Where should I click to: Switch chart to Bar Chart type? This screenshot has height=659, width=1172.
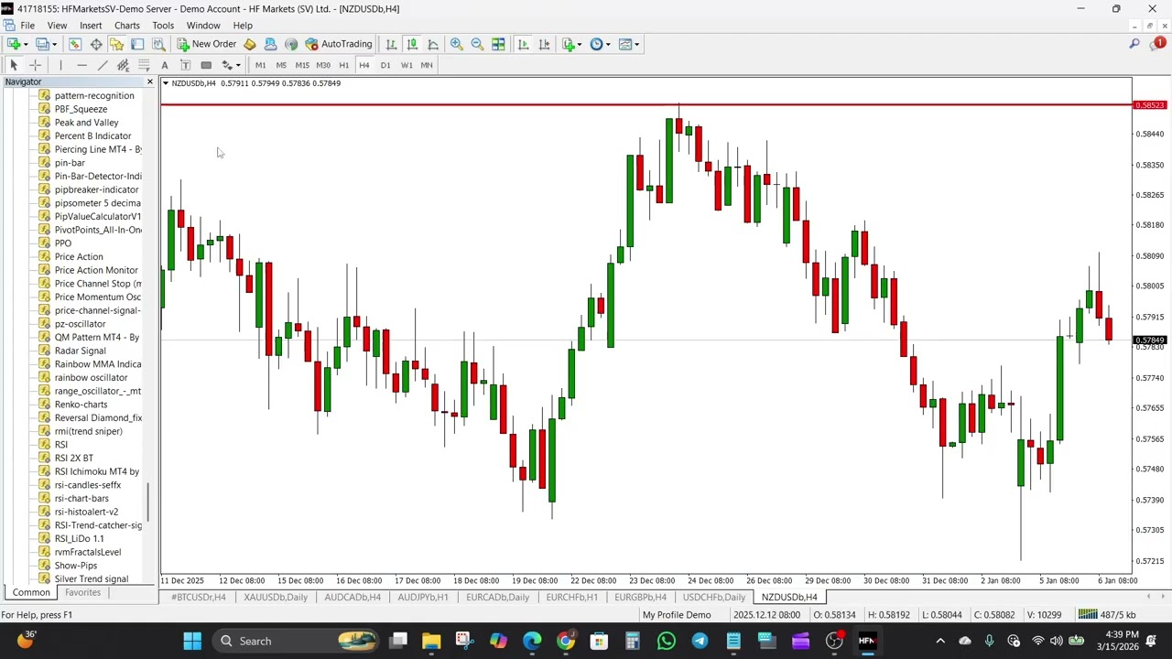(391, 44)
